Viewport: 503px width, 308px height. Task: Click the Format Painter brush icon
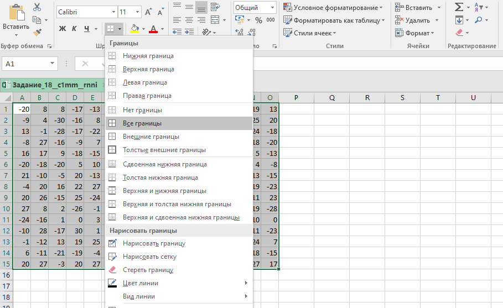[37, 33]
